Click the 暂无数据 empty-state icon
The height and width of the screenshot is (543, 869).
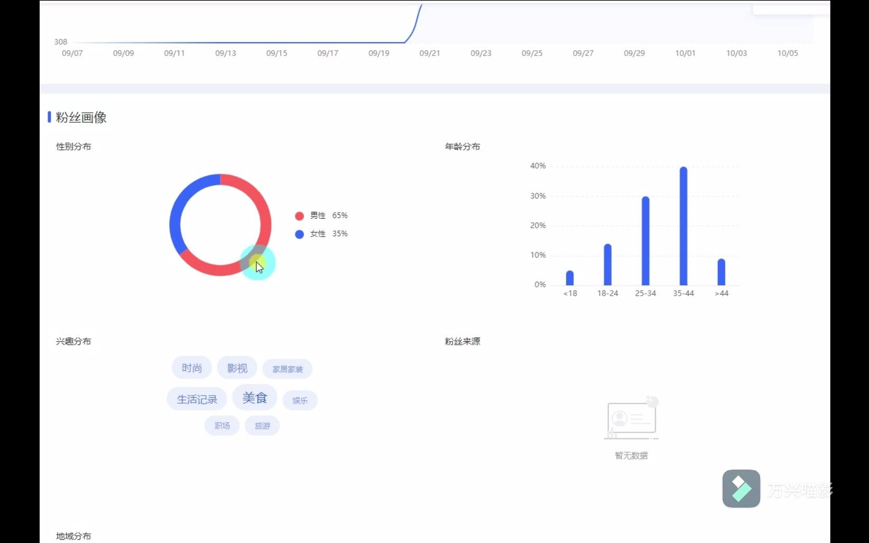pyautogui.click(x=632, y=417)
